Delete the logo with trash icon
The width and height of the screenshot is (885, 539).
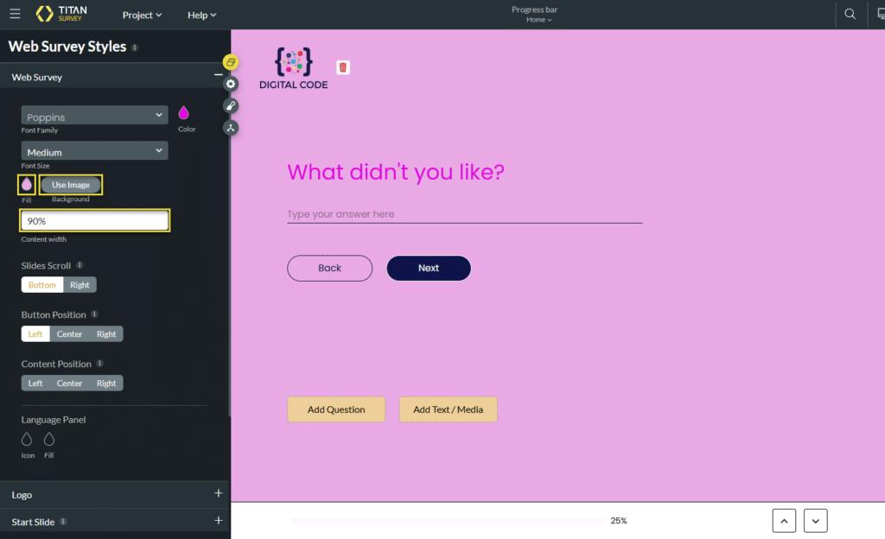click(x=343, y=67)
